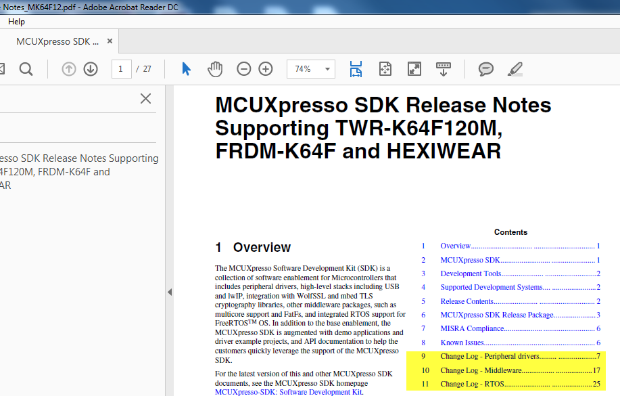Screen dimensions: 620x396
Task: Open the MCUXpresso SDK contents link
Action: tap(511, 260)
